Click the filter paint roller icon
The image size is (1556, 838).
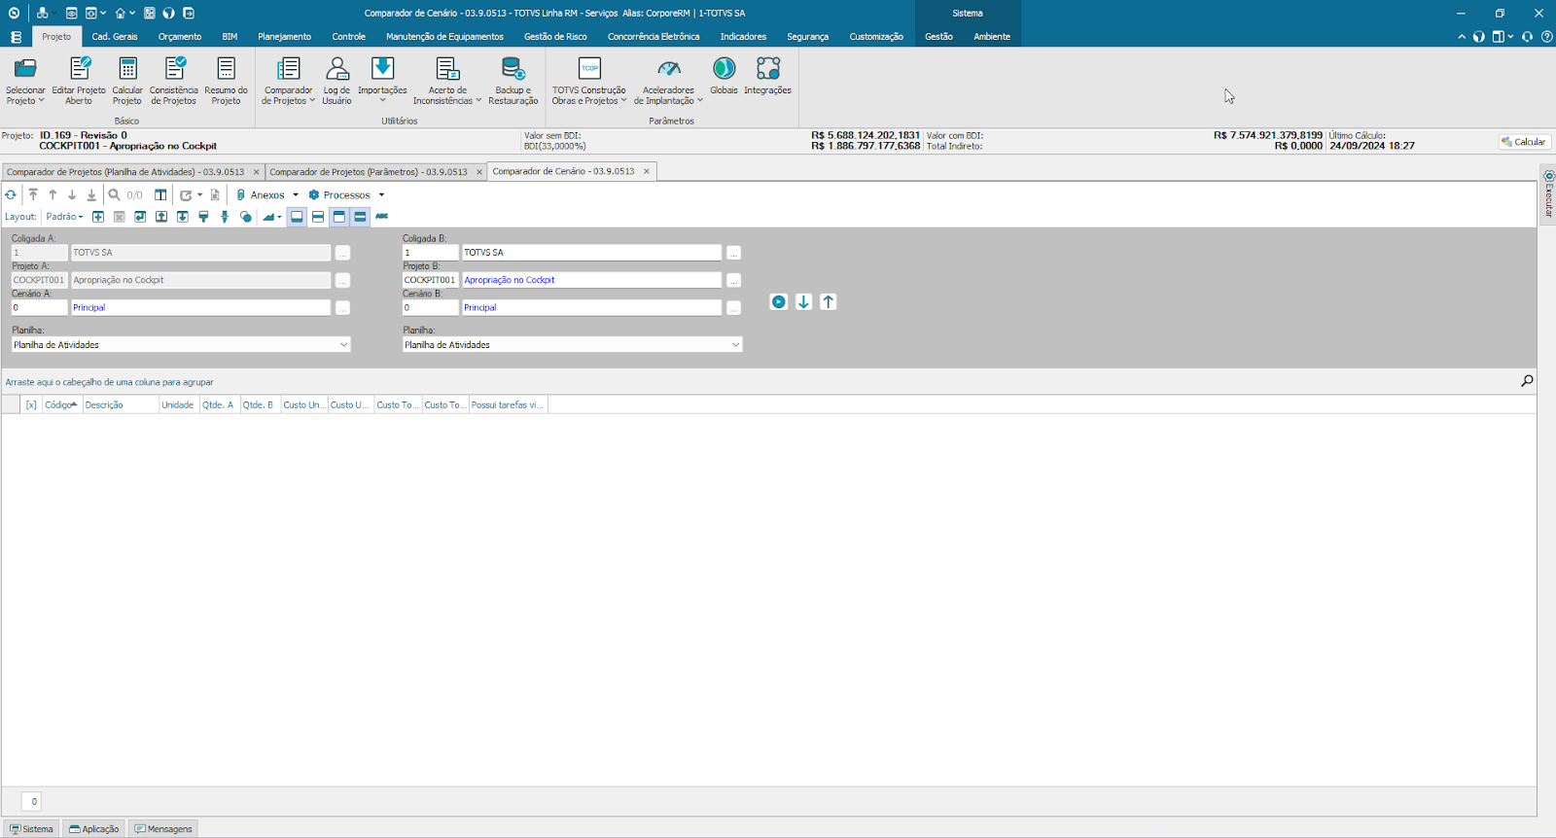pos(203,217)
